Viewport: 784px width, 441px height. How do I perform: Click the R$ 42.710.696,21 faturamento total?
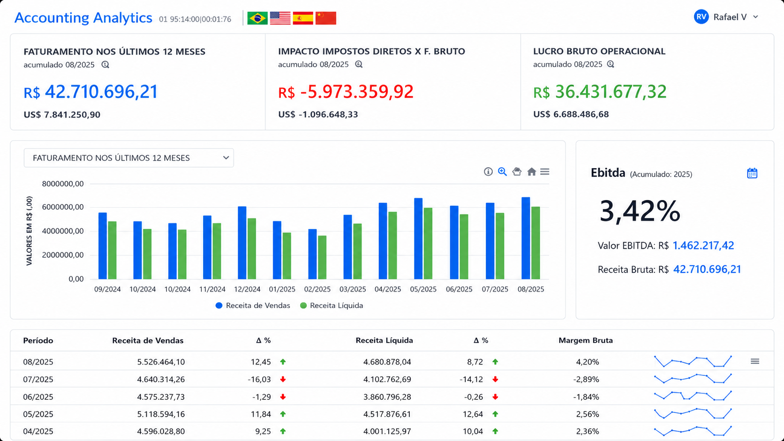coord(91,92)
